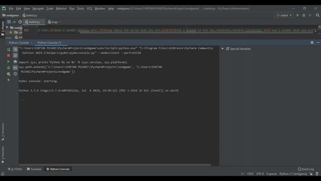321x181 pixels.
Task: Open the Edit menu
Action: pos(19,9)
